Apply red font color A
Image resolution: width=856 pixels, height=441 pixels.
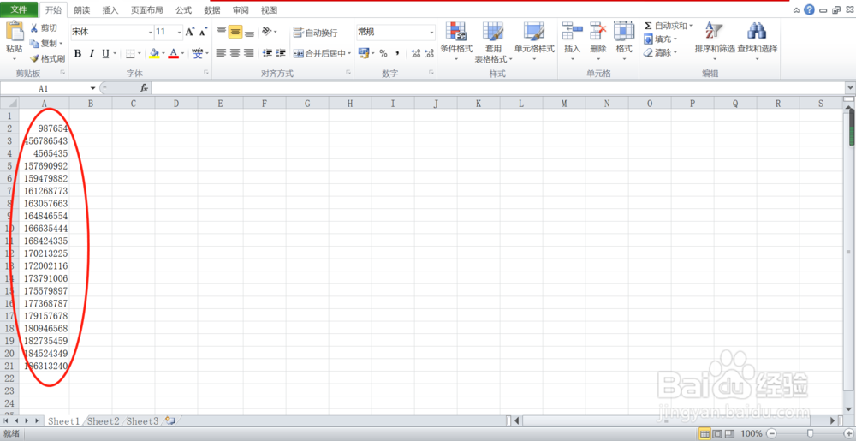point(174,53)
